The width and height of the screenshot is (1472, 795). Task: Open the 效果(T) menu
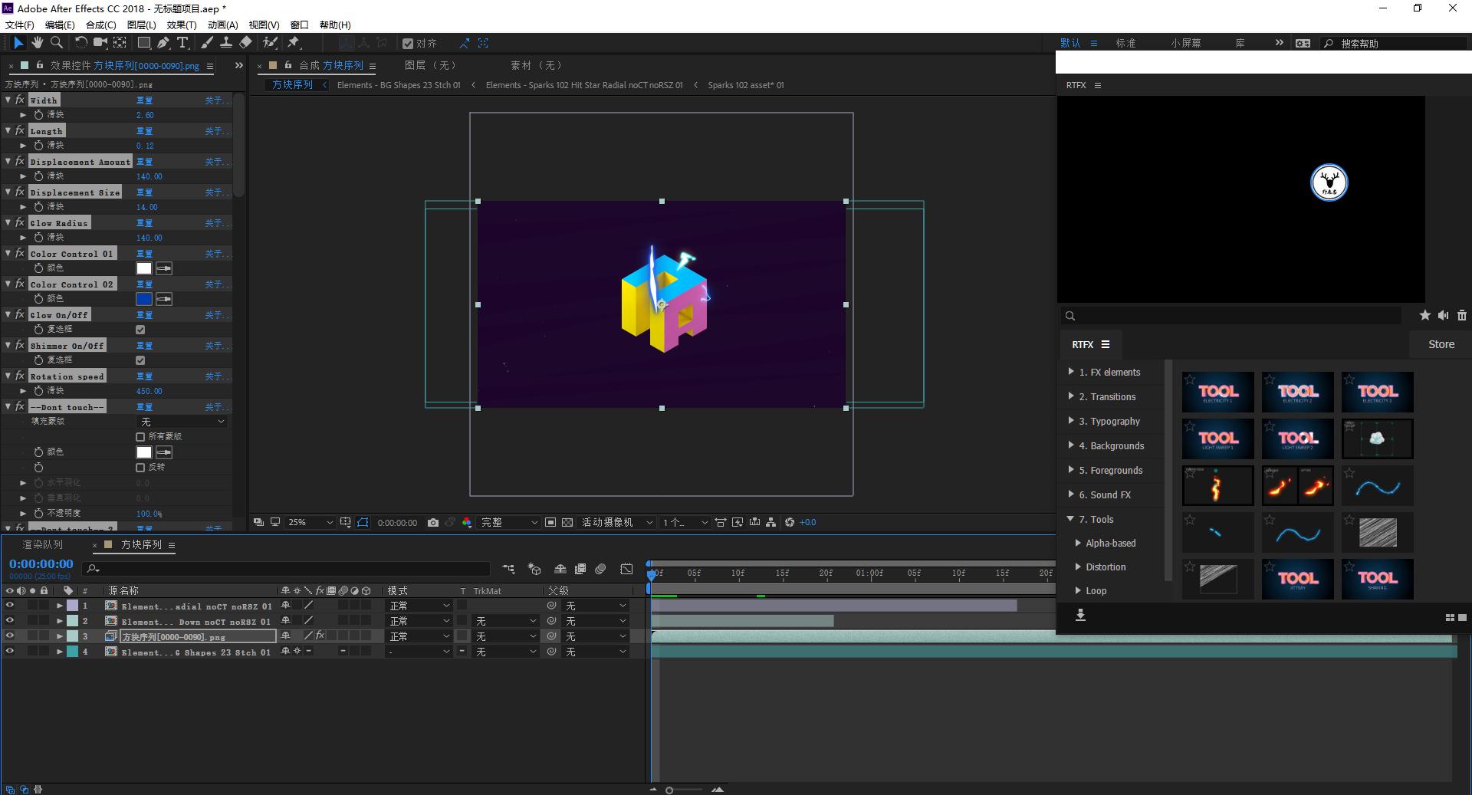pyautogui.click(x=182, y=25)
